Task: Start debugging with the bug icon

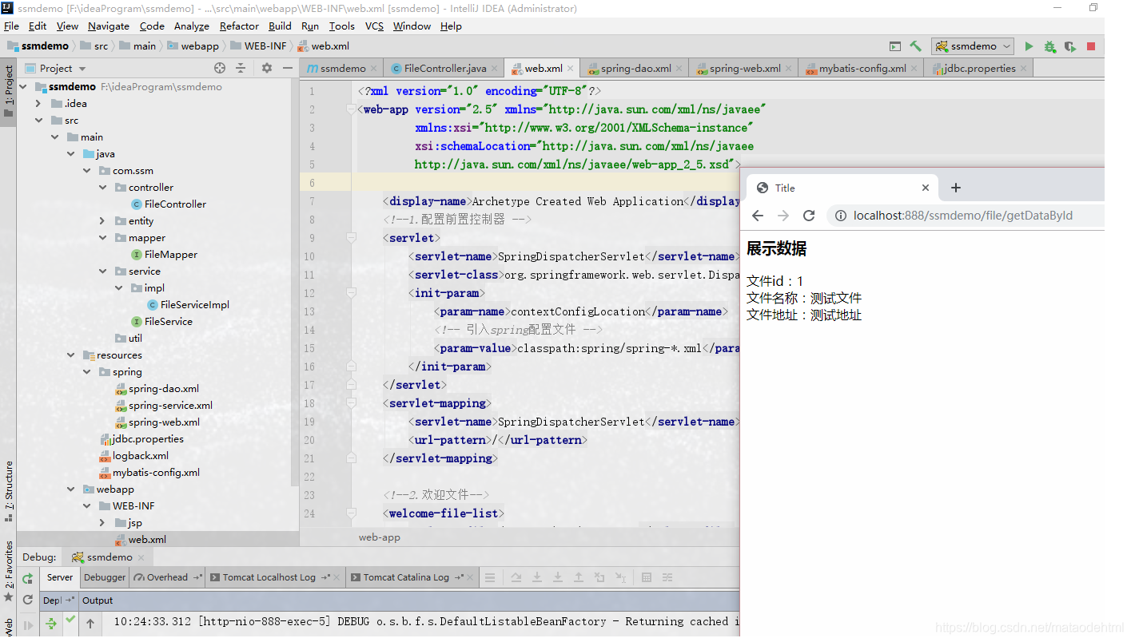Action: [x=1049, y=46]
